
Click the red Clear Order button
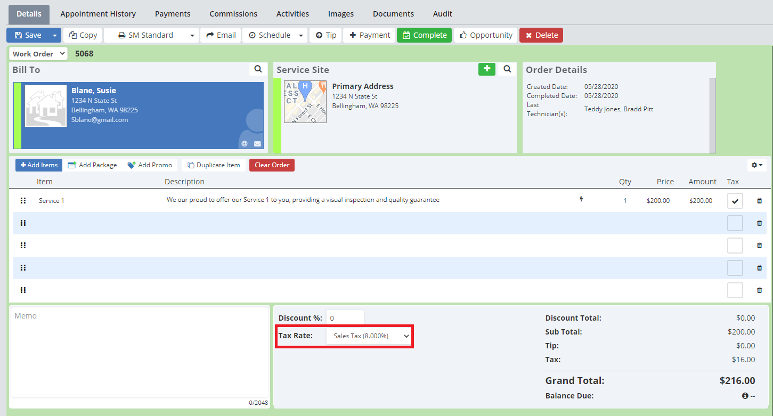click(x=272, y=165)
